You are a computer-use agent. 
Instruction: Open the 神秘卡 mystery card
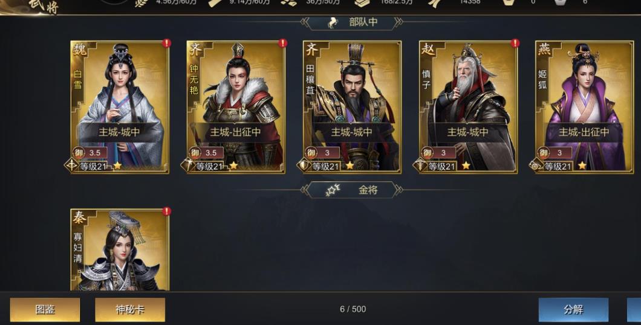[130, 309]
